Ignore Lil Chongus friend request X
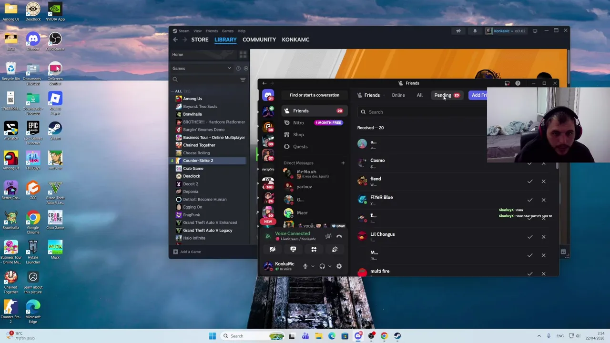This screenshot has height=343, width=610. pyautogui.click(x=543, y=237)
